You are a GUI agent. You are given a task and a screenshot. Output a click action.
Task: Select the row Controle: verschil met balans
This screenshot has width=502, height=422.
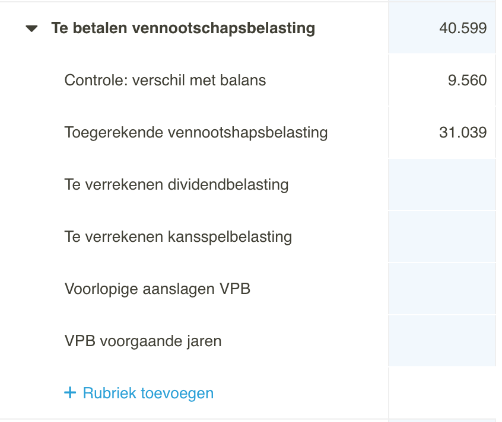pyautogui.click(x=165, y=80)
